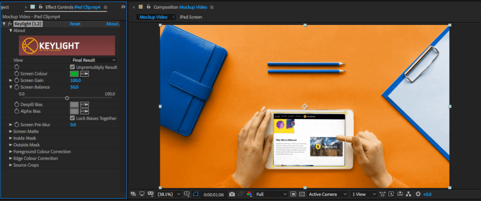The image size is (481, 201).
Task: Open the 1 View layout dropdown
Action: click(x=363, y=194)
